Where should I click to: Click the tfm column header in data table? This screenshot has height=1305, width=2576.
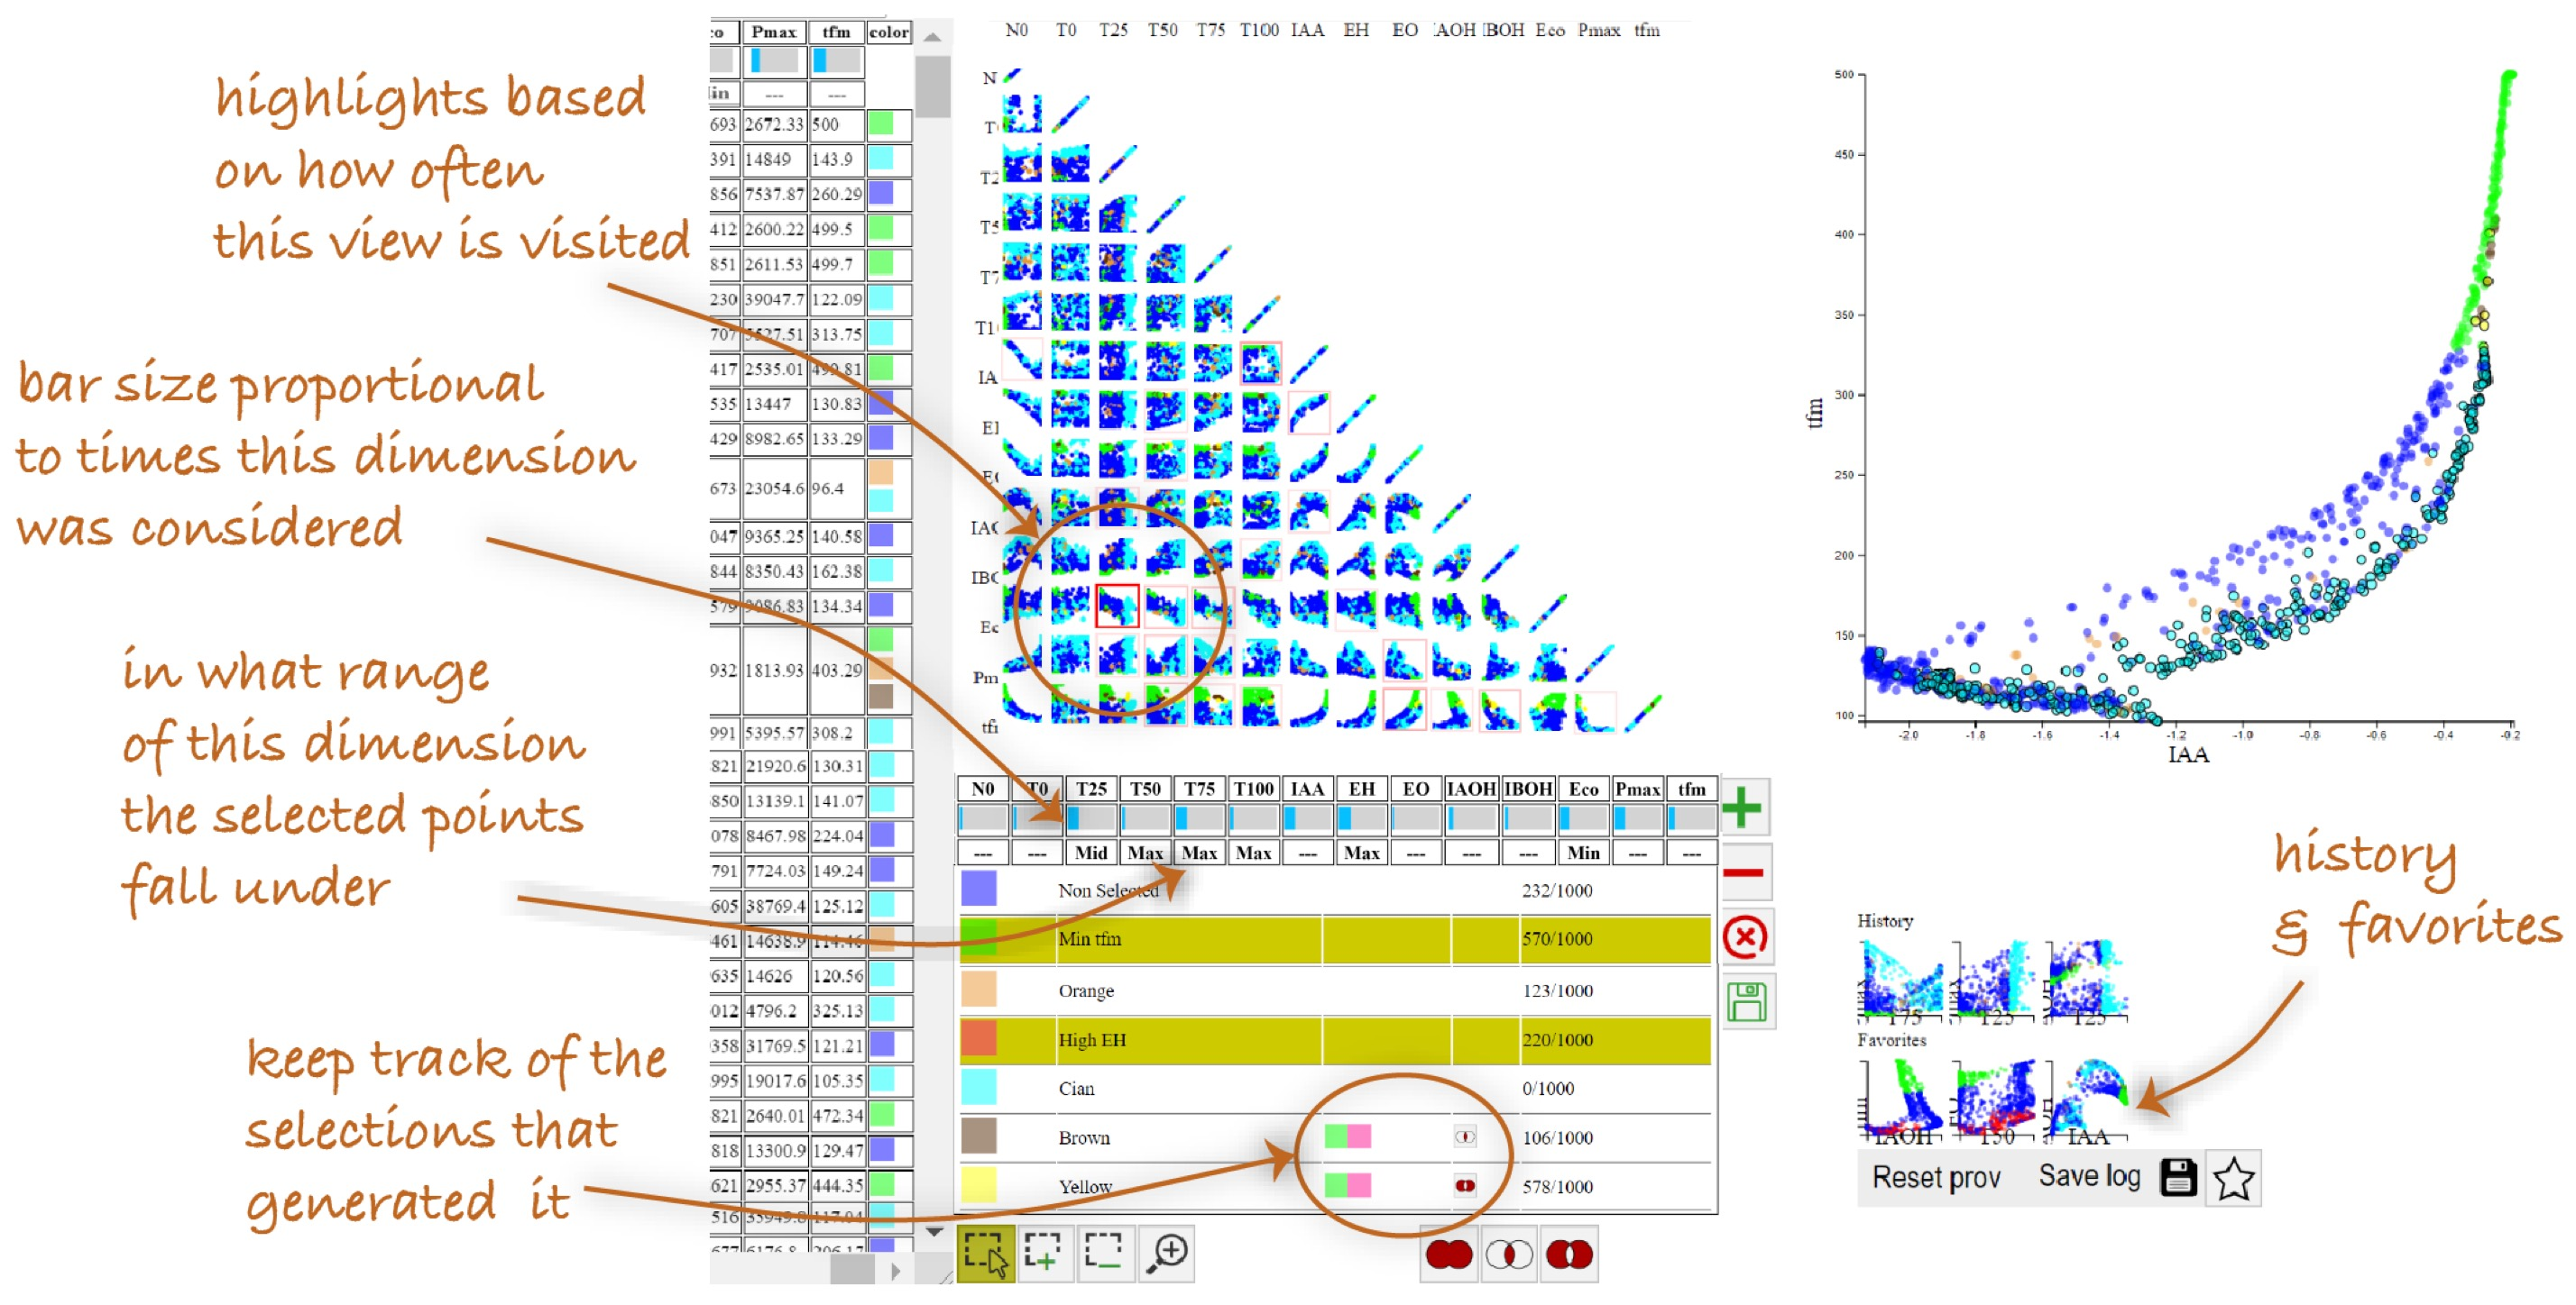(836, 33)
